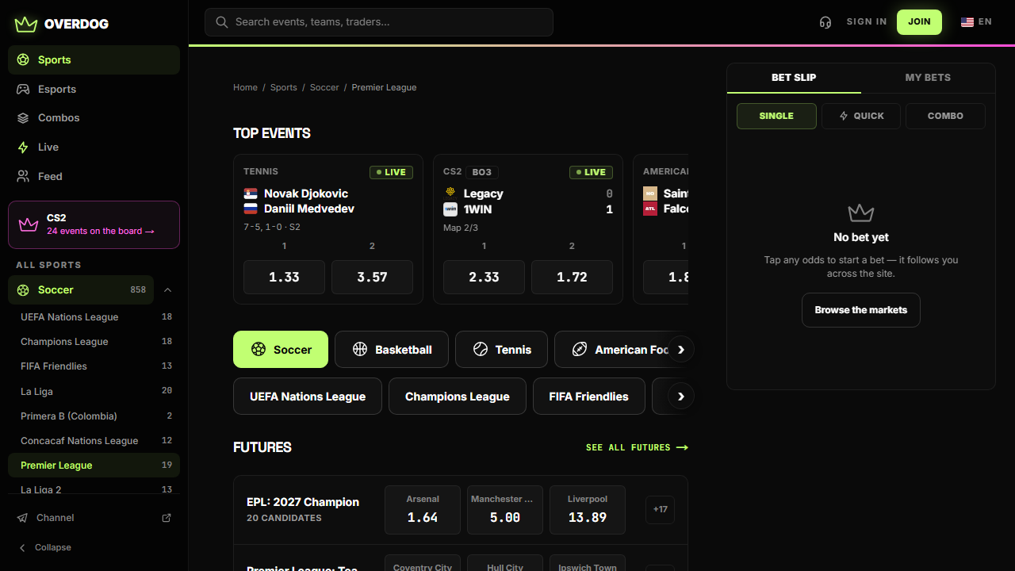Open the CS2 promo banner
1015x571 pixels.
click(94, 224)
